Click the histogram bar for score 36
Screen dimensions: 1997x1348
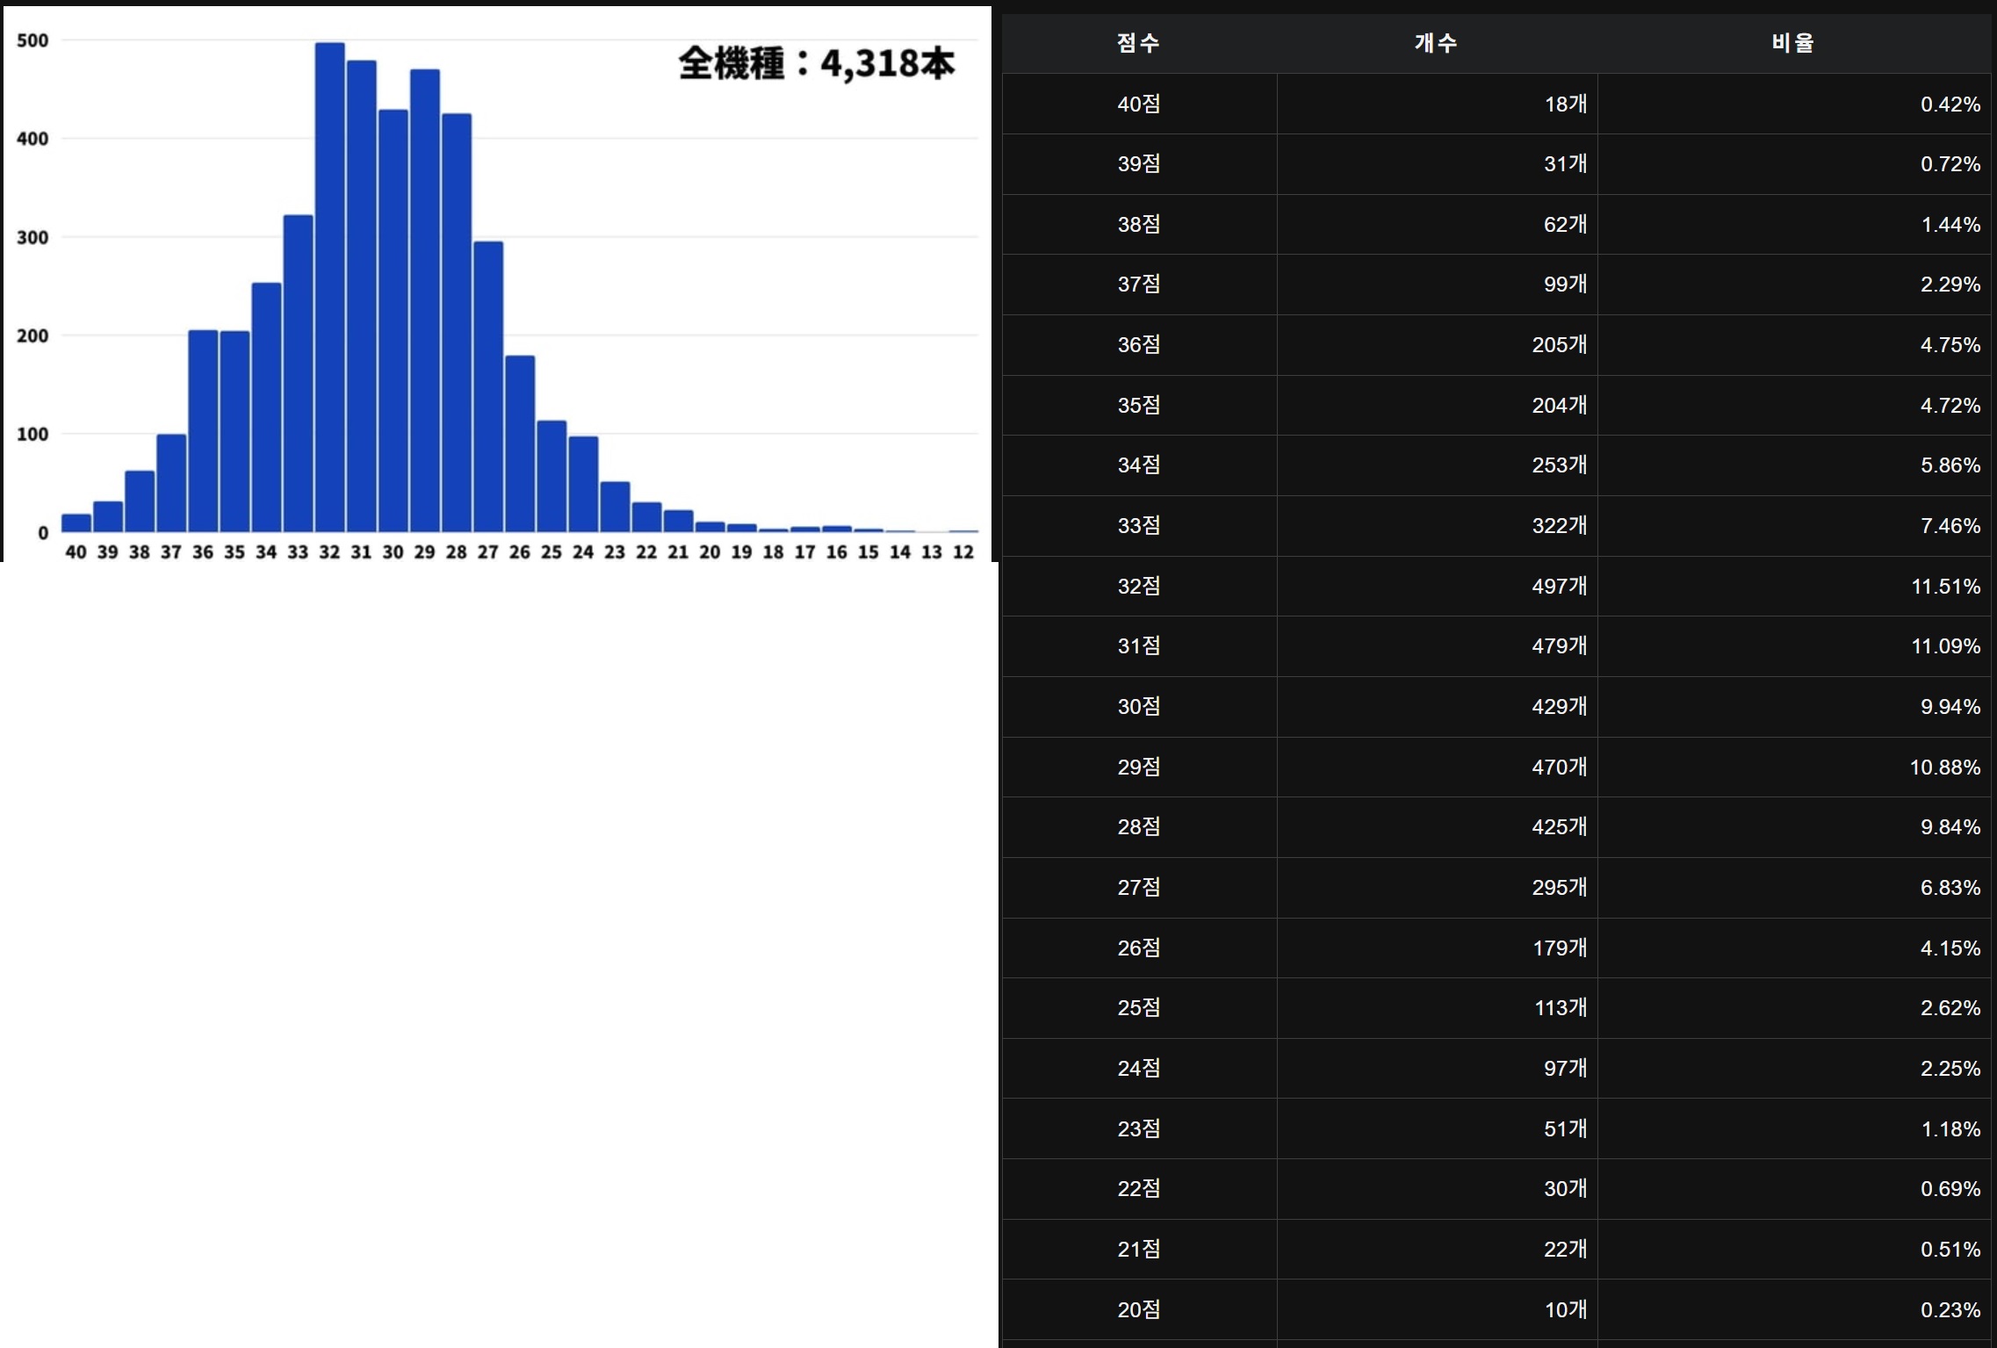tap(203, 432)
